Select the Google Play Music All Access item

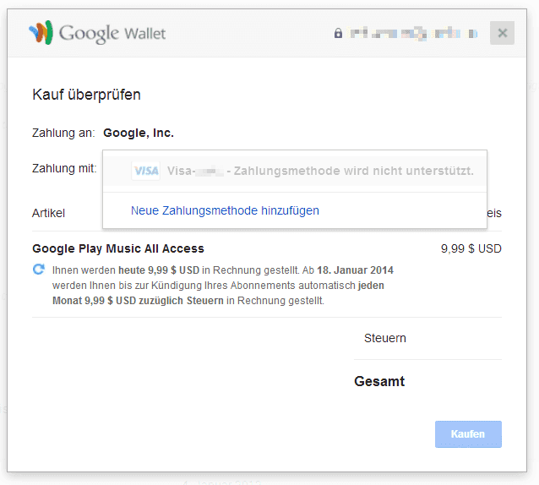tap(118, 248)
